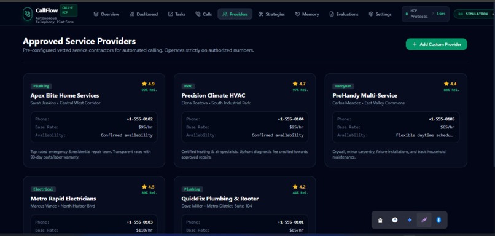The width and height of the screenshot is (495, 236).
Task: Click the Plumbing tag on QuickFix card
Action: 192,189
